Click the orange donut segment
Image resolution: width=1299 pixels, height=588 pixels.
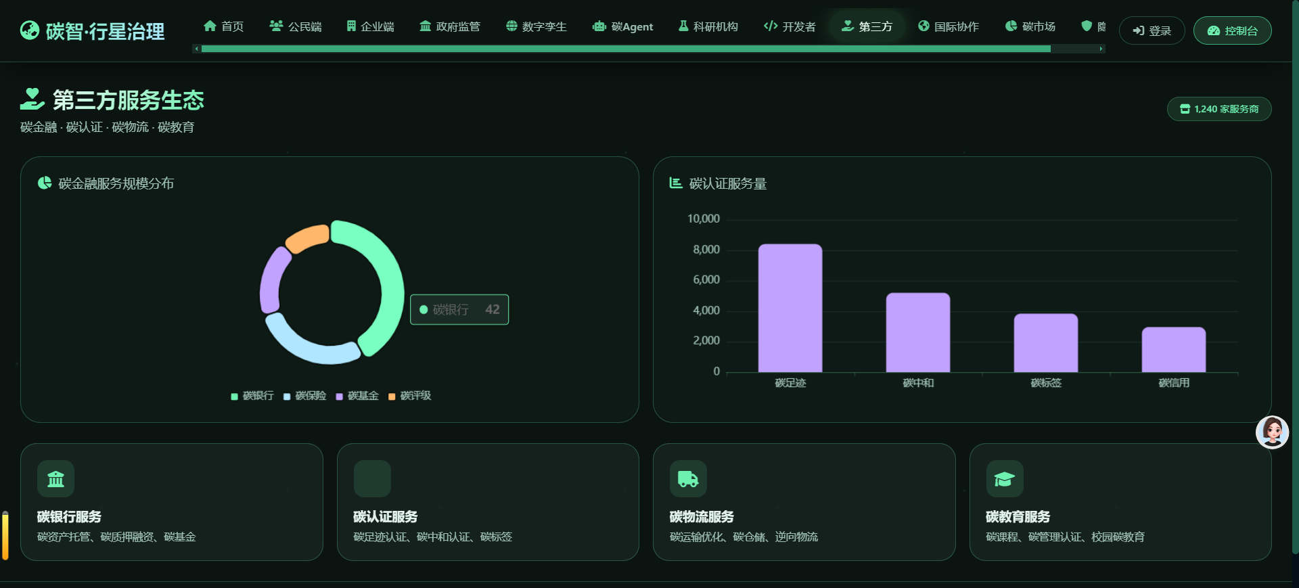click(x=308, y=237)
